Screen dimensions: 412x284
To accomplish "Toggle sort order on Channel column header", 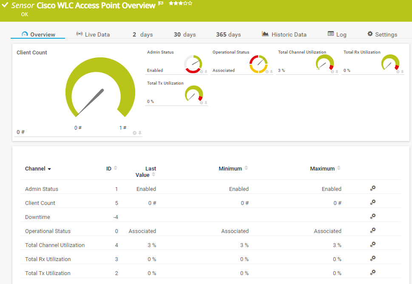I will [38, 169].
